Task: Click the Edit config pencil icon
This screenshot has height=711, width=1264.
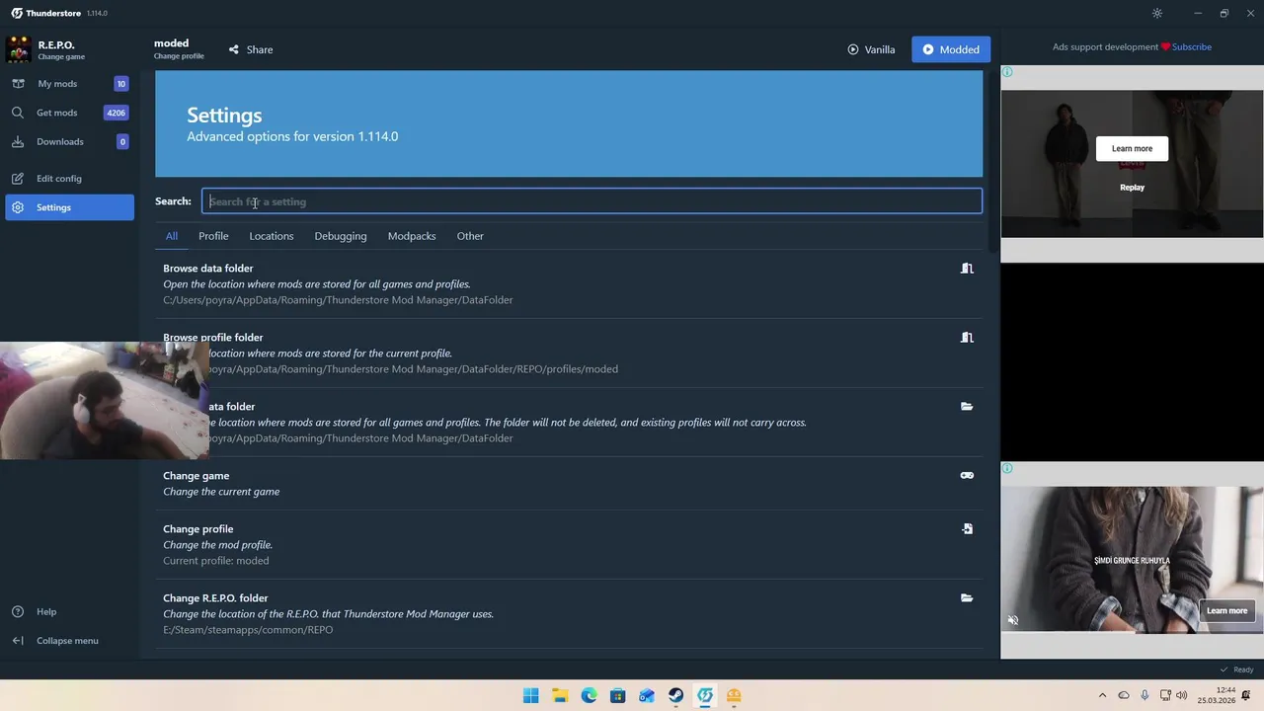Action: (x=18, y=179)
